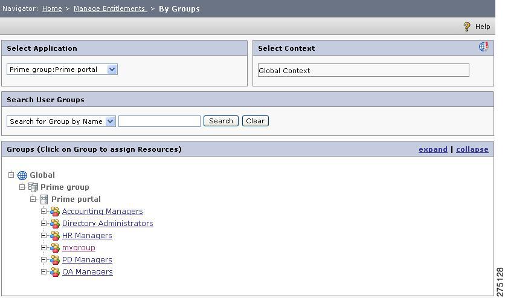Open Manage Entitlements breadcrumb link

tap(110, 8)
